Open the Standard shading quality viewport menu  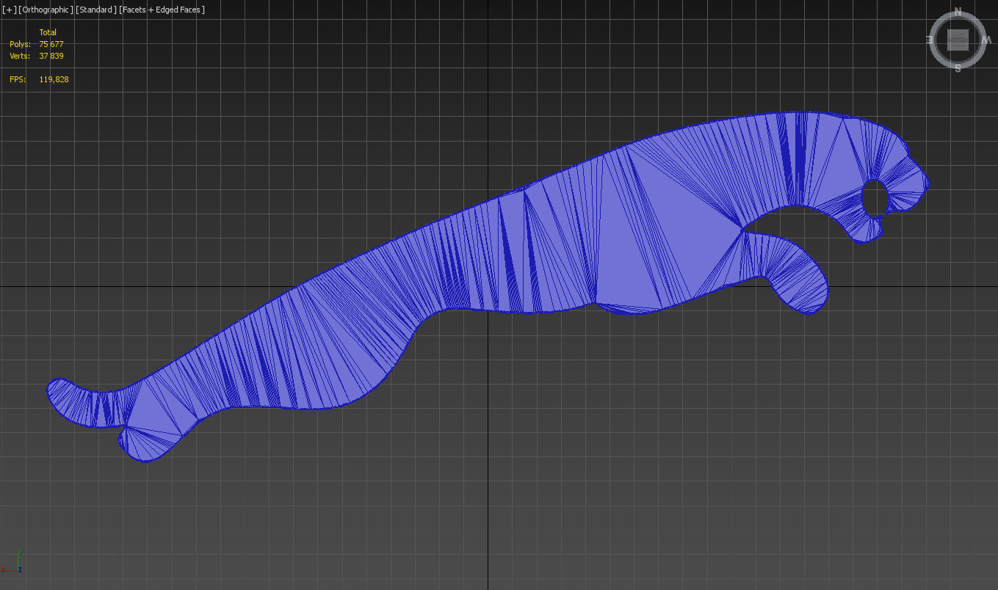pos(95,10)
